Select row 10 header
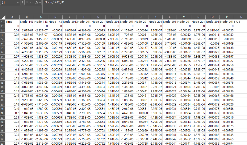Image resolution: width=247 pixels, height=145 pixels. tap(2, 61)
